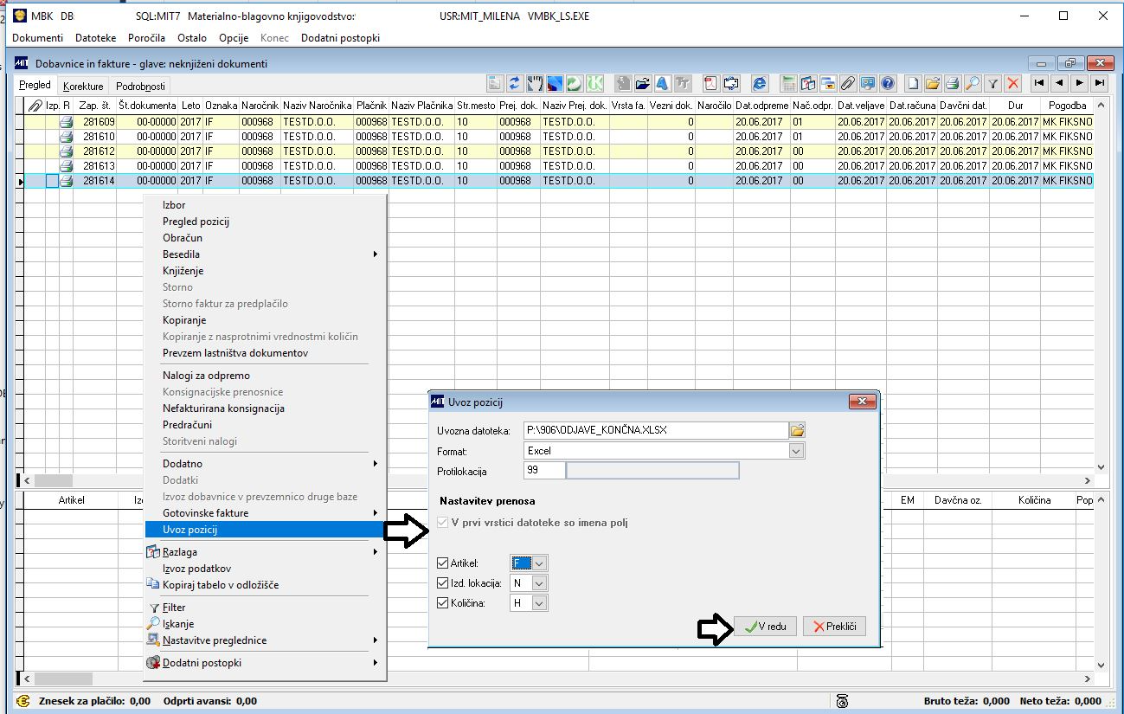The width and height of the screenshot is (1124, 714).
Task: Click the red X delete toolbar icon
Action: (x=1013, y=84)
